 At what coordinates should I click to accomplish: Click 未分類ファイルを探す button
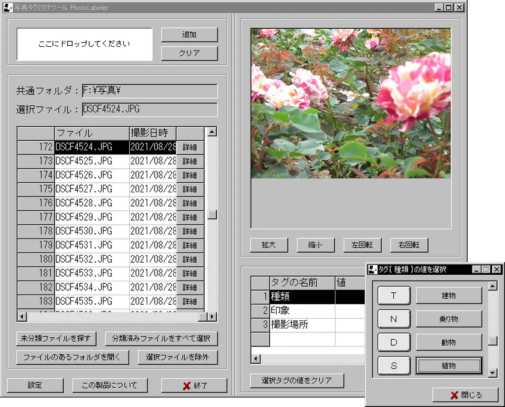click(x=56, y=339)
